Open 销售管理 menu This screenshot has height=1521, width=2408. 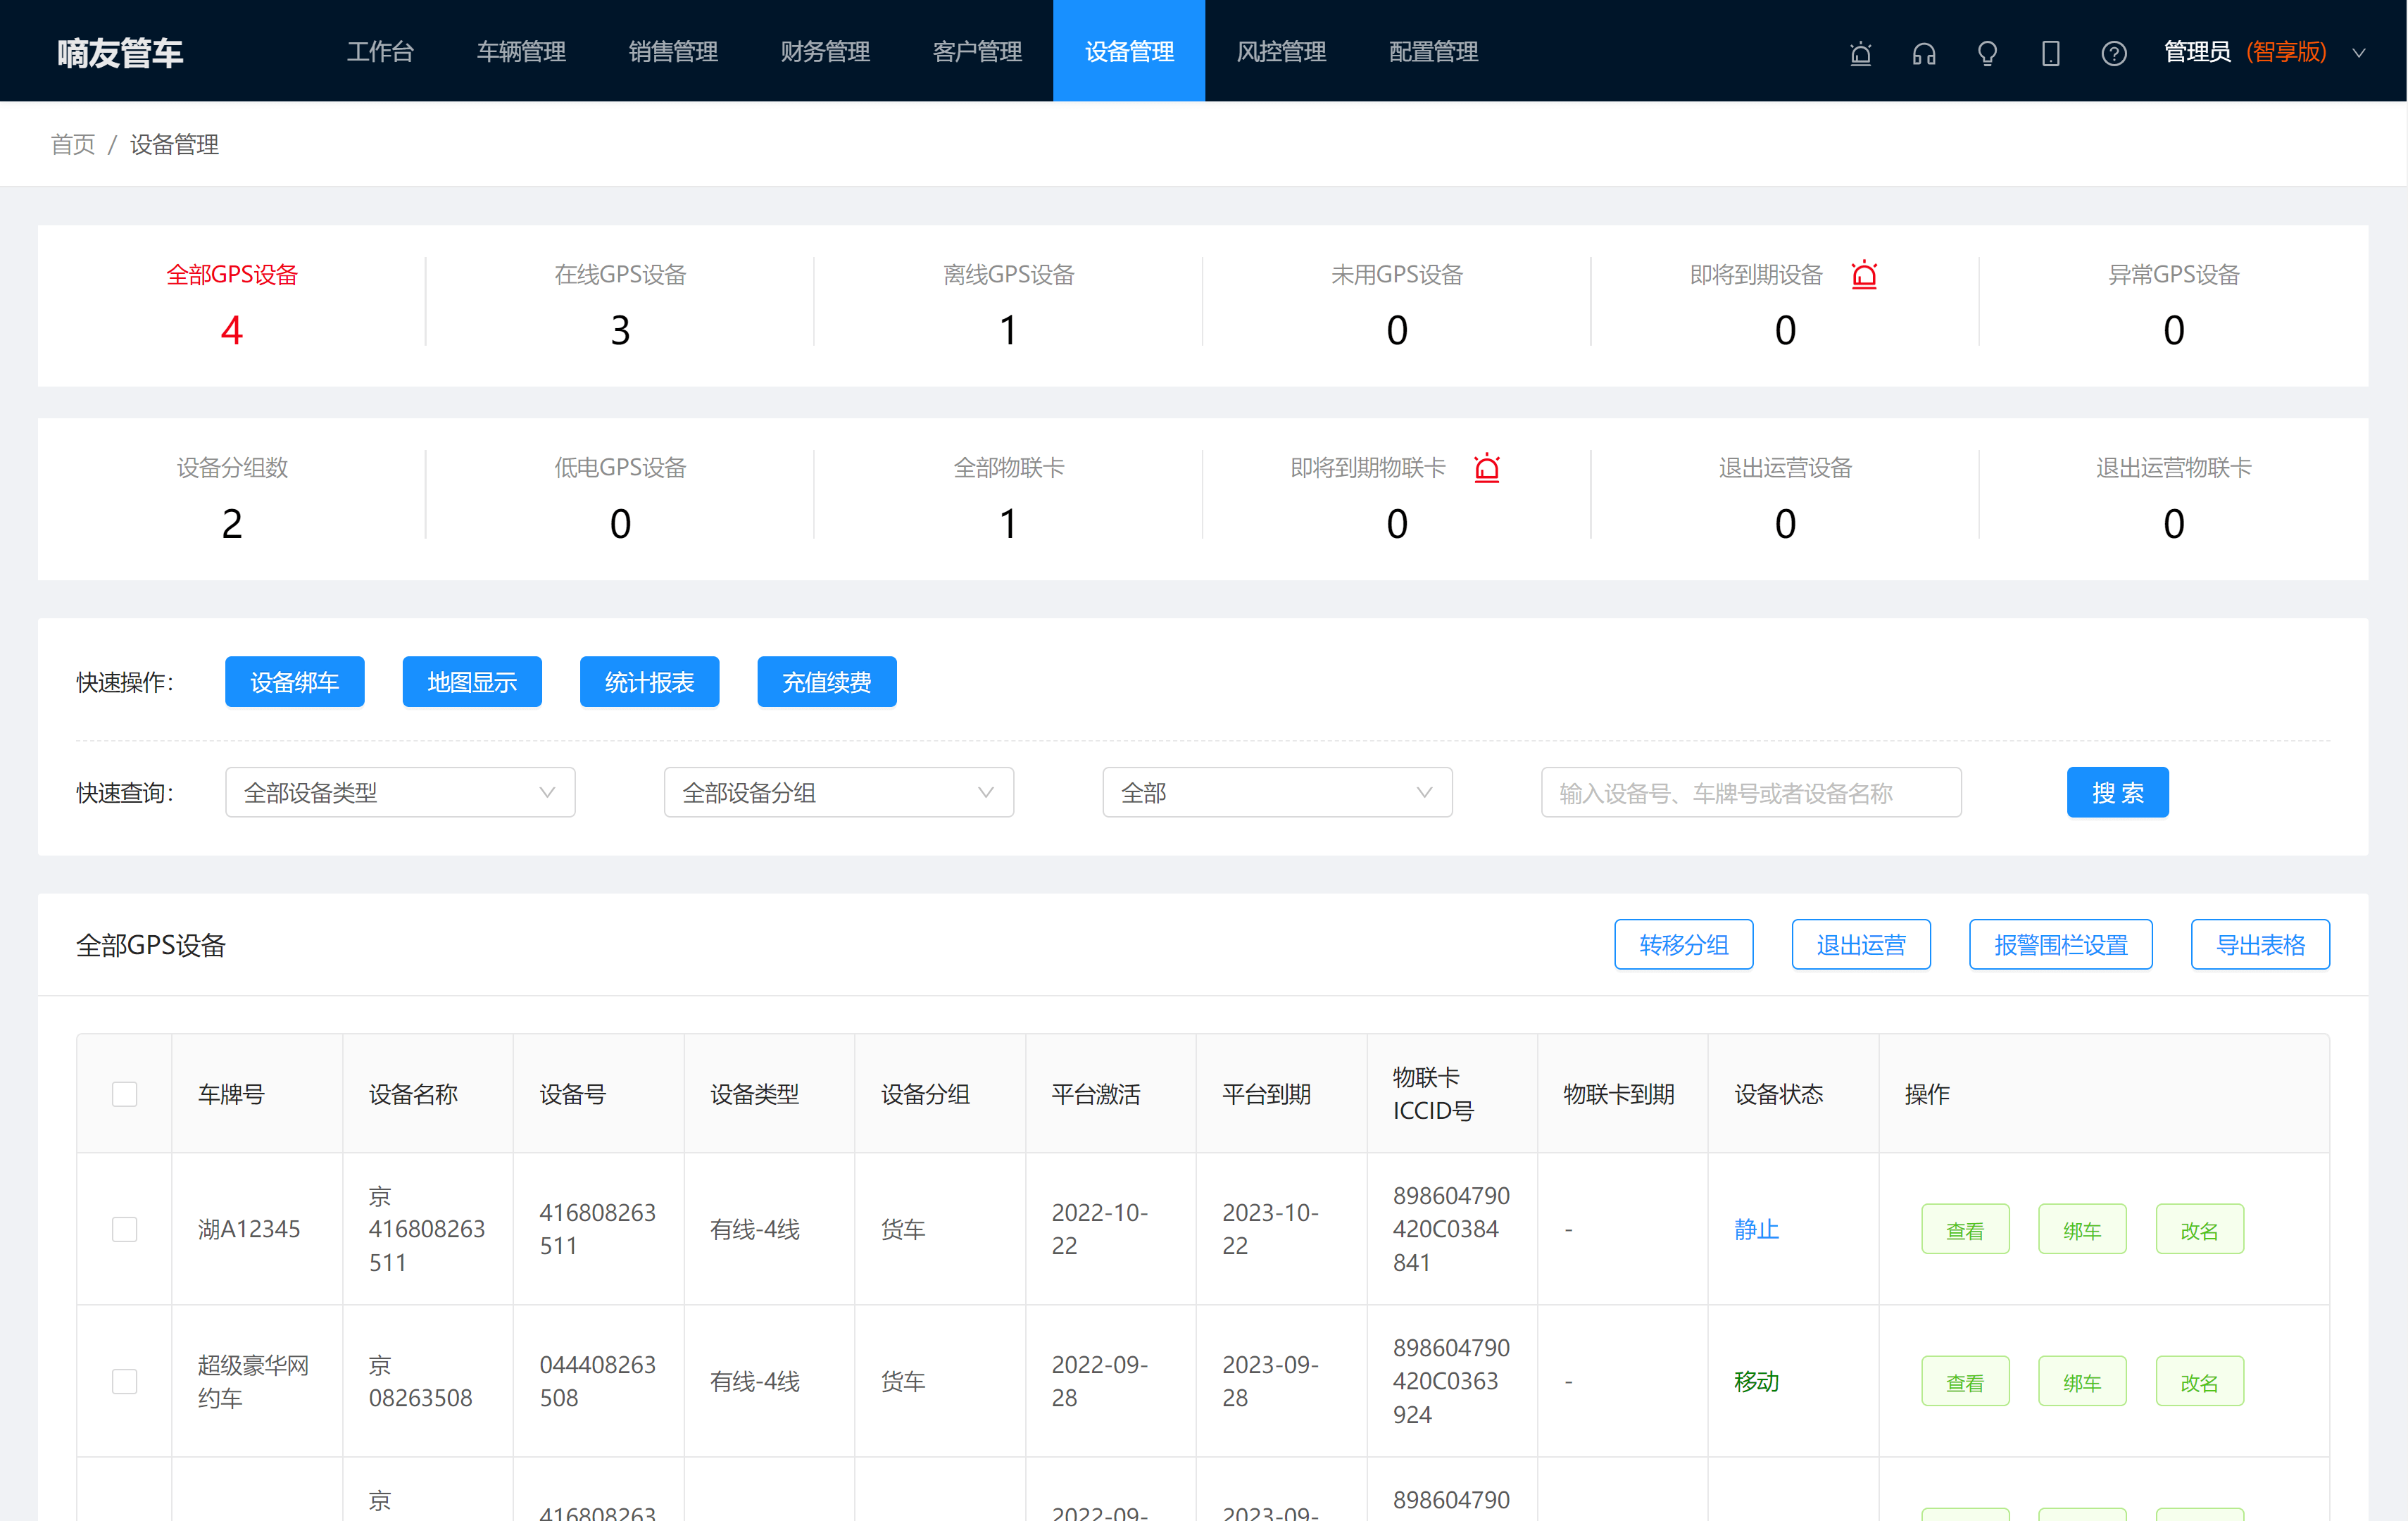point(673,52)
